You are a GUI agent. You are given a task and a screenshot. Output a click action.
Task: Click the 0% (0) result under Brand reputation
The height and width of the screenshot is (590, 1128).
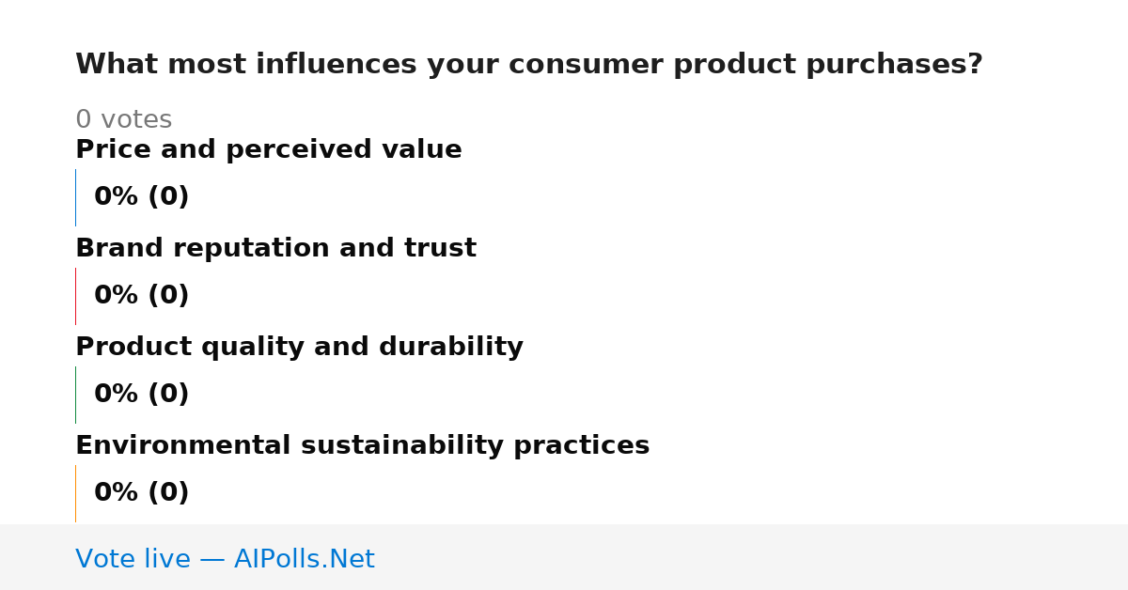tap(141, 296)
